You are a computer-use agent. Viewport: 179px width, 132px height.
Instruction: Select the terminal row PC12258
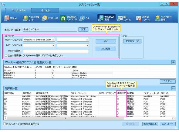pos(89,112)
